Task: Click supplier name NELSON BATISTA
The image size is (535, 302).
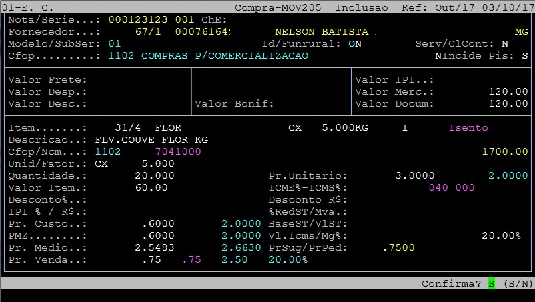Action: [321, 32]
